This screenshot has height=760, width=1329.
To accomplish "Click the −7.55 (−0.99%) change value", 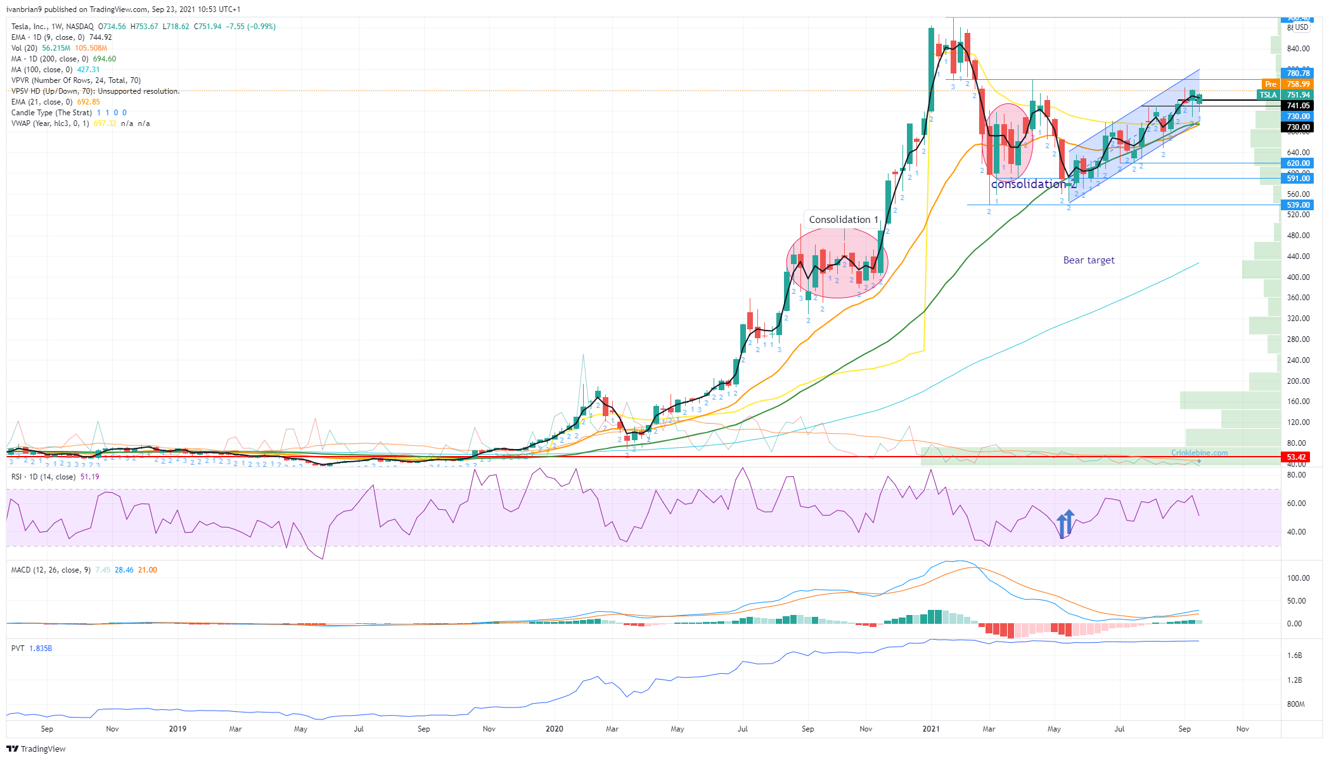I will pos(251,27).
